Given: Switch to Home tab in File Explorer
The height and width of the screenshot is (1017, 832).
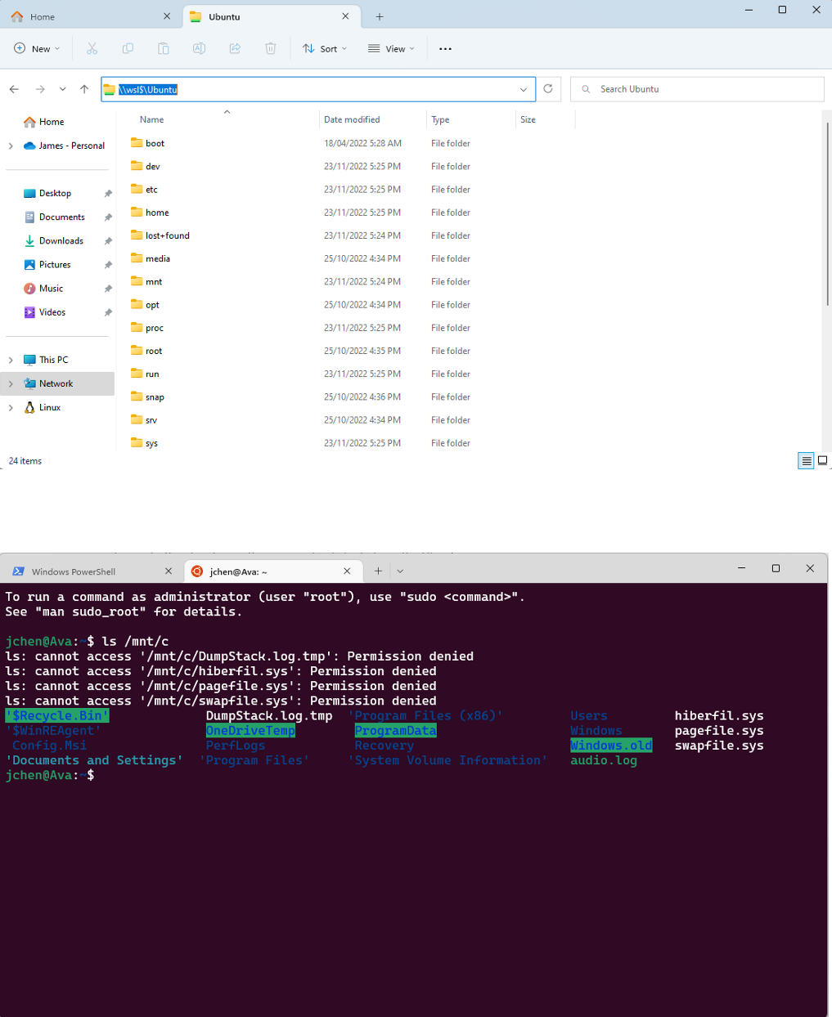Looking at the screenshot, I should (x=90, y=16).
